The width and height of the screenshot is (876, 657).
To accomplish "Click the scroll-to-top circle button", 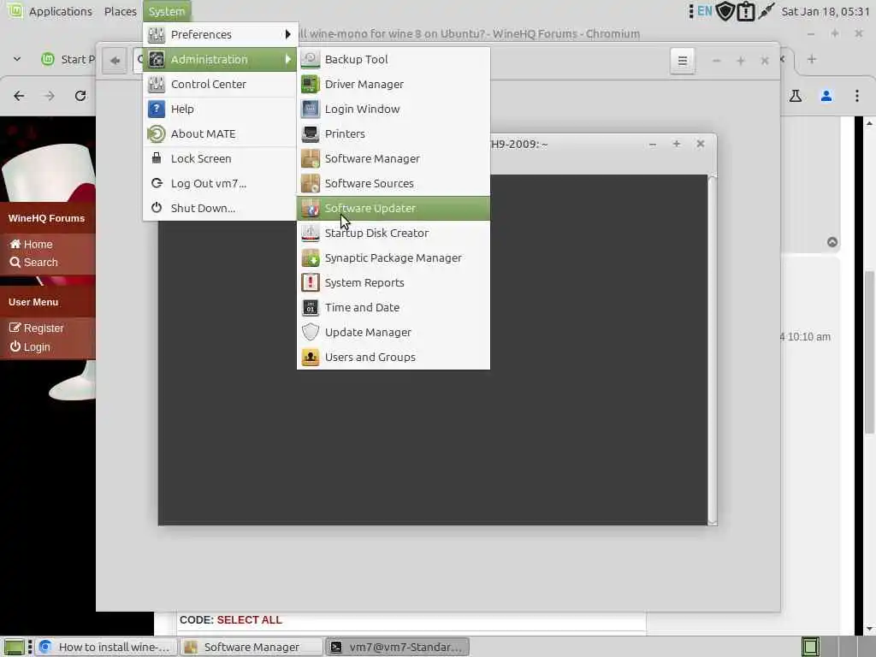I will click(832, 242).
